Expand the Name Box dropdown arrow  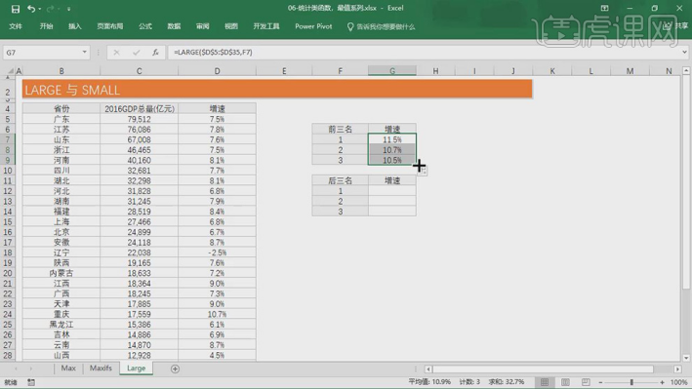(84, 53)
